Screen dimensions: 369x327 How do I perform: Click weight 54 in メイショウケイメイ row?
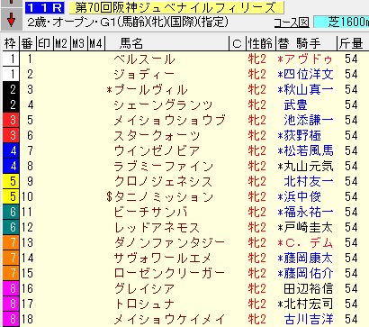pyautogui.click(x=351, y=319)
